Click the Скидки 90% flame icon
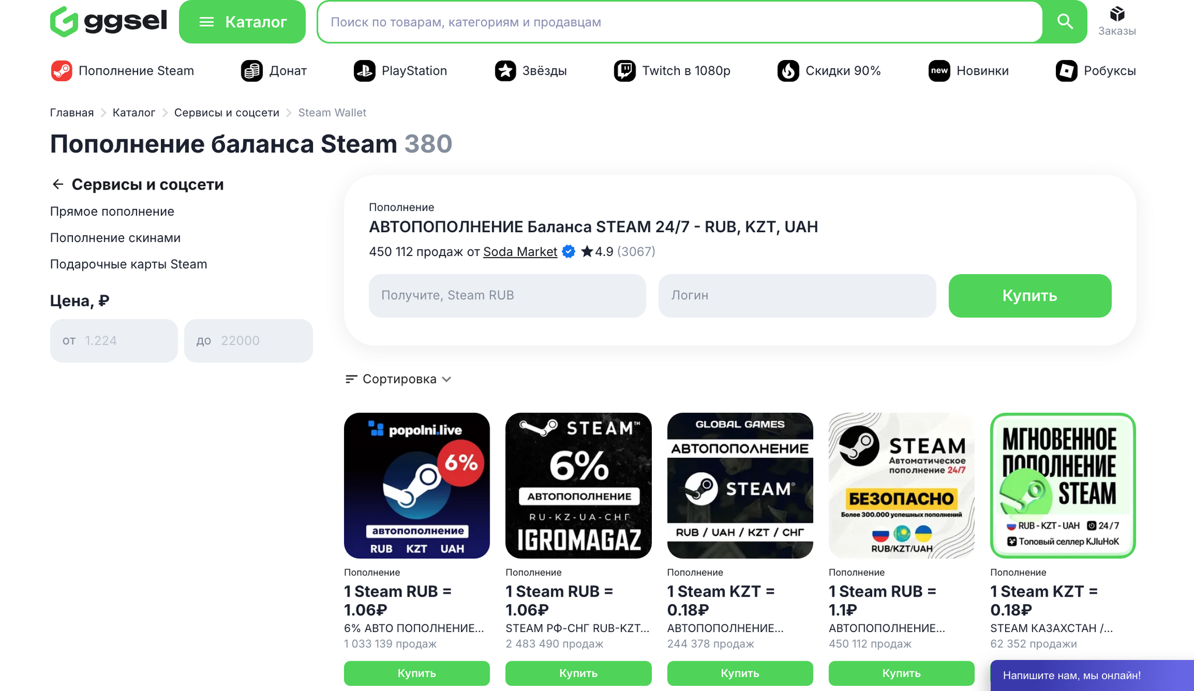The width and height of the screenshot is (1194, 691). coord(788,71)
